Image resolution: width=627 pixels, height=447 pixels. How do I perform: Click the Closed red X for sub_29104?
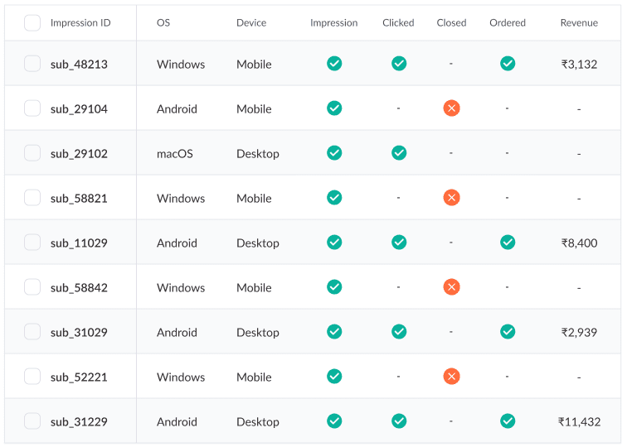click(451, 108)
